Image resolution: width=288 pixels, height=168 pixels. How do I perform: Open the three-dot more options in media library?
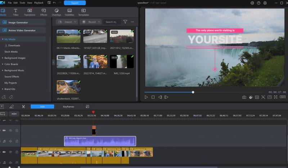click(x=132, y=22)
